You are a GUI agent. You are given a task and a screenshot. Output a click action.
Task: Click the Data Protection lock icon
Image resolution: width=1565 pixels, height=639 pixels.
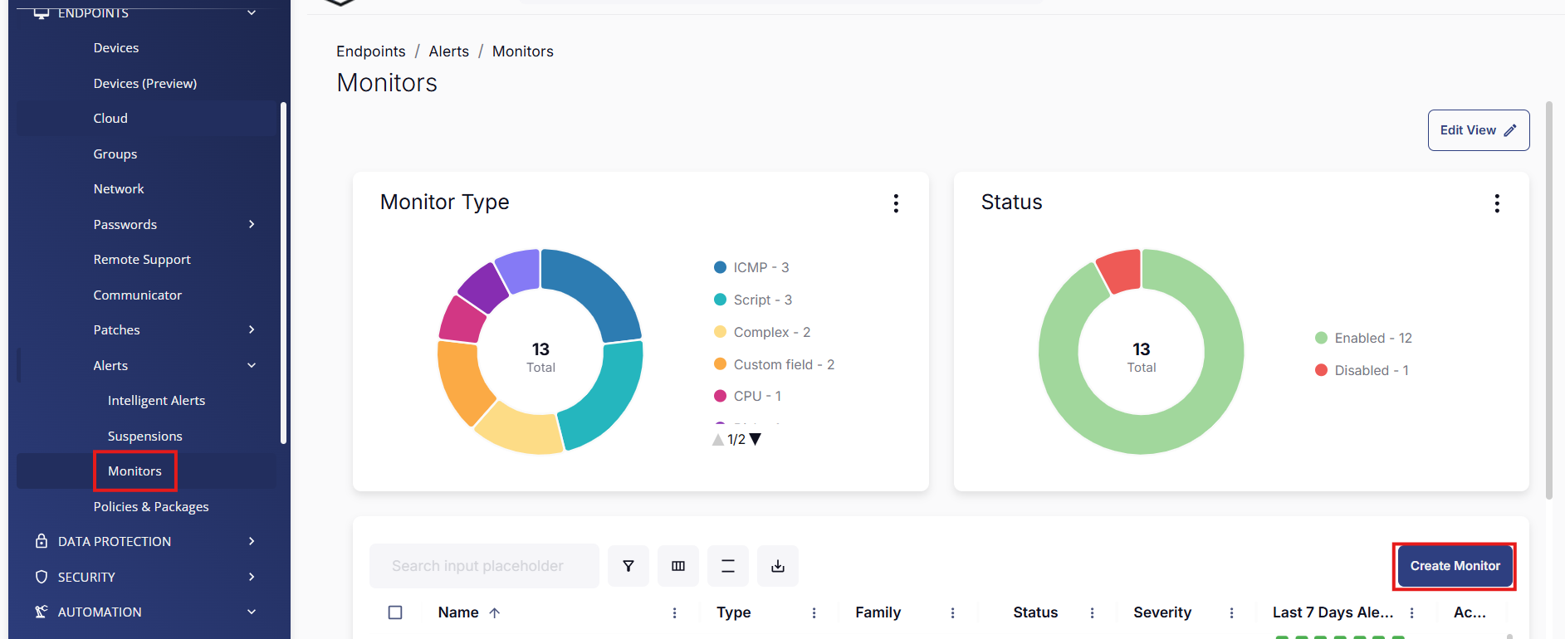point(42,541)
